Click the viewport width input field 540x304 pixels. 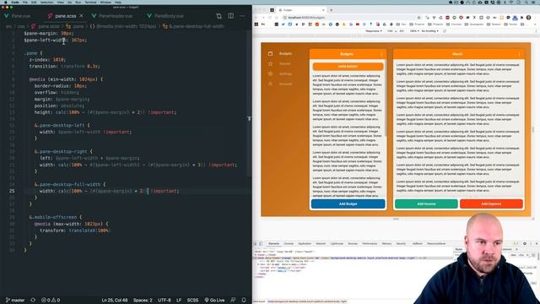[x=390, y=31]
